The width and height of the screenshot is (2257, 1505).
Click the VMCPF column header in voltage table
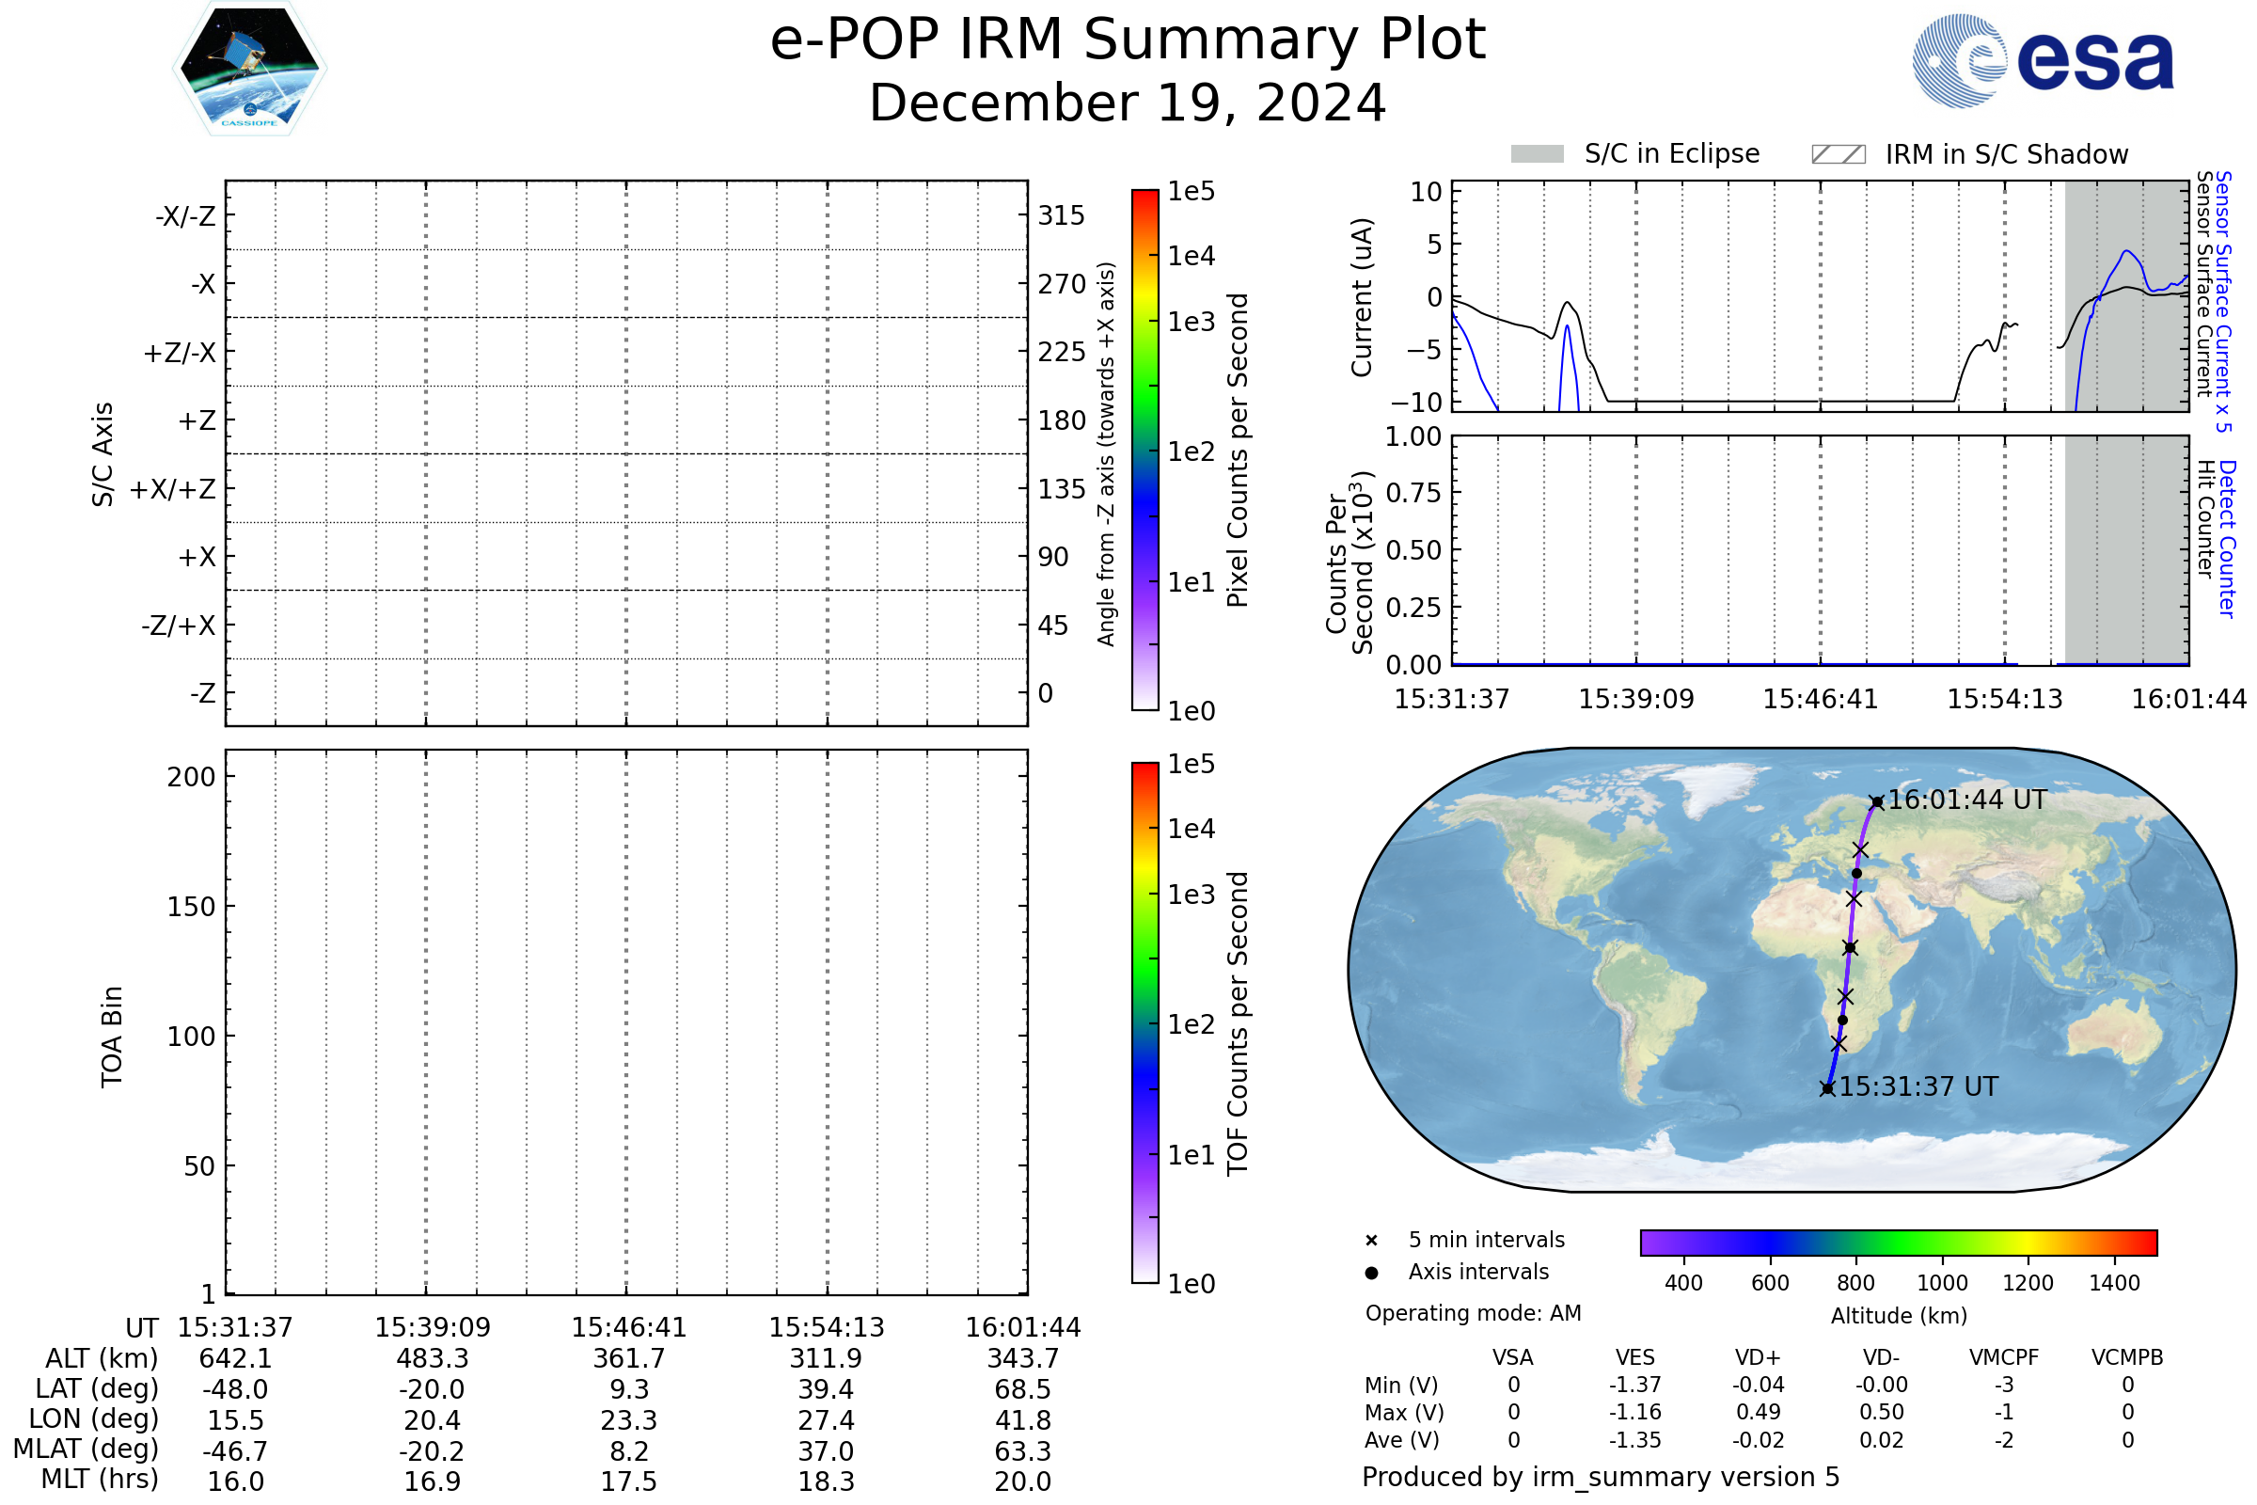click(x=2004, y=1357)
